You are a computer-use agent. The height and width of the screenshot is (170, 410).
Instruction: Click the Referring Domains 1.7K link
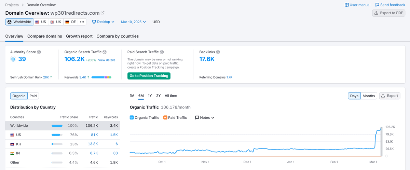(x=229, y=77)
